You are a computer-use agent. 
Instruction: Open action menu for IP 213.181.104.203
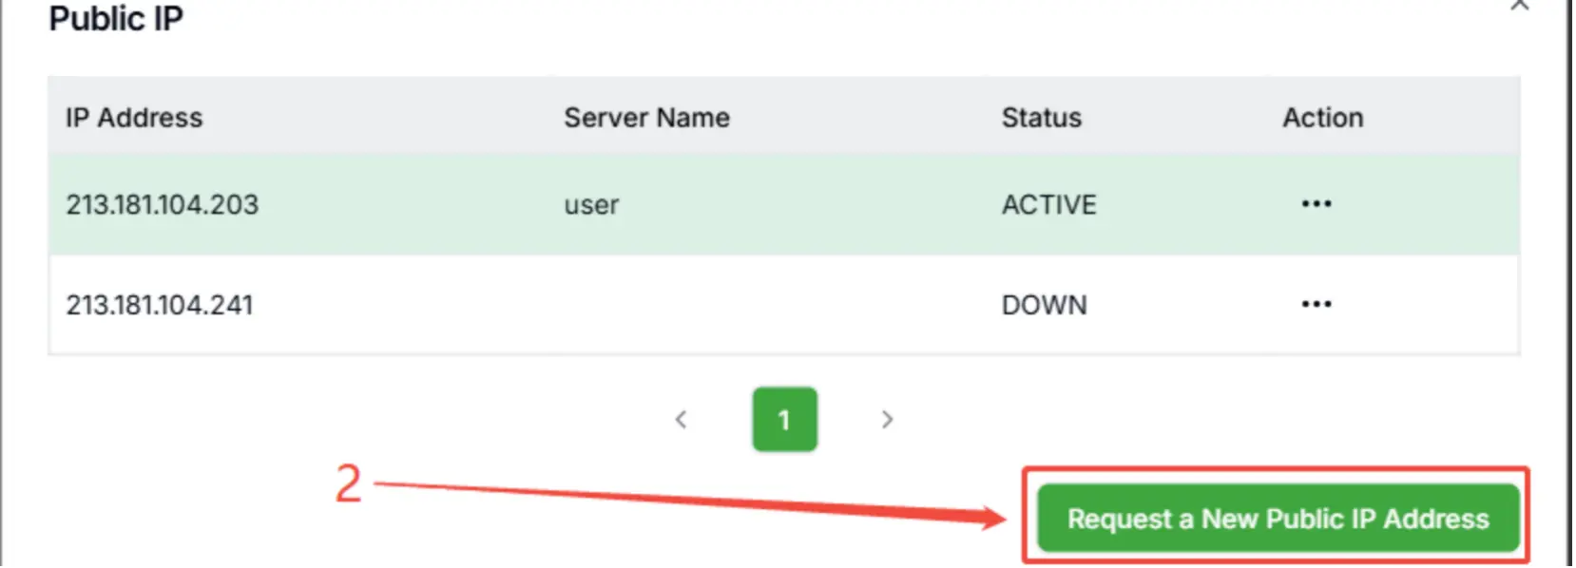tap(1316, 204)
